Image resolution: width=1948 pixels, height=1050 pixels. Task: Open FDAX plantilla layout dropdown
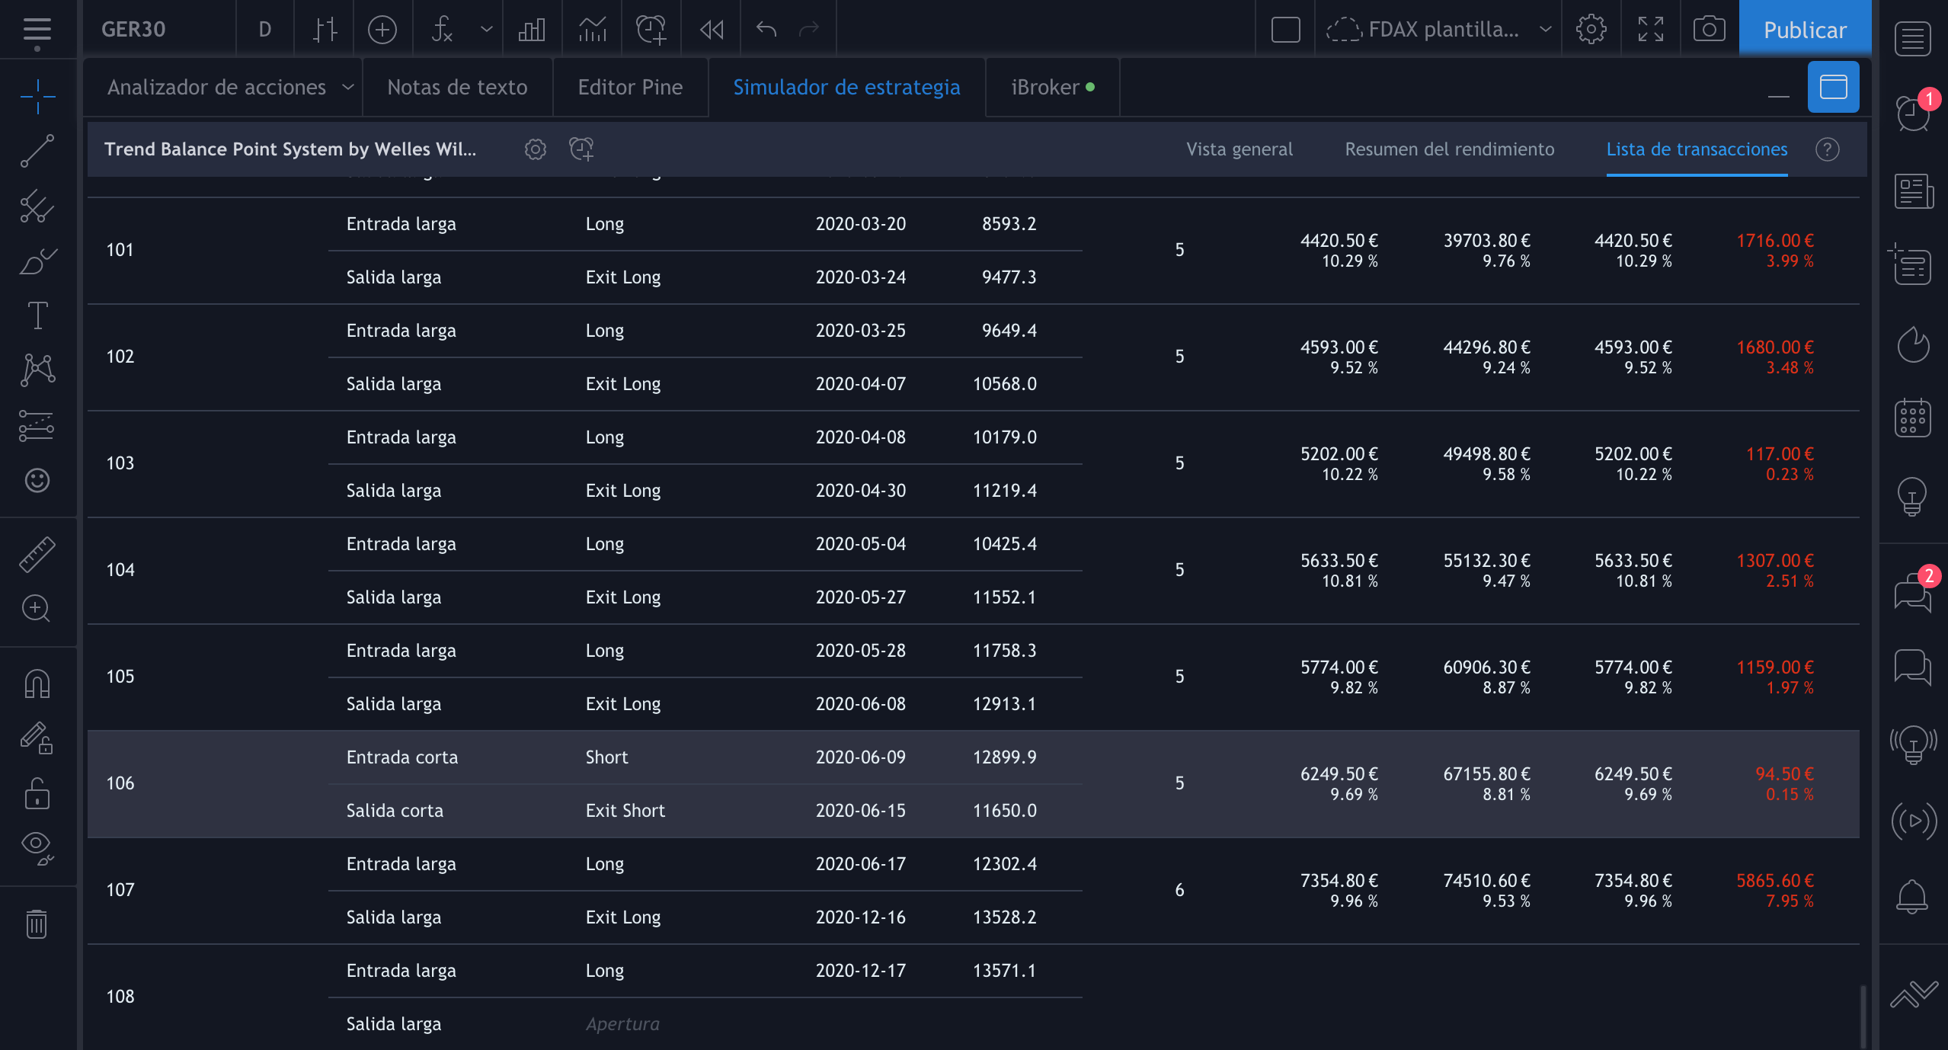[x=1544, y=30]
